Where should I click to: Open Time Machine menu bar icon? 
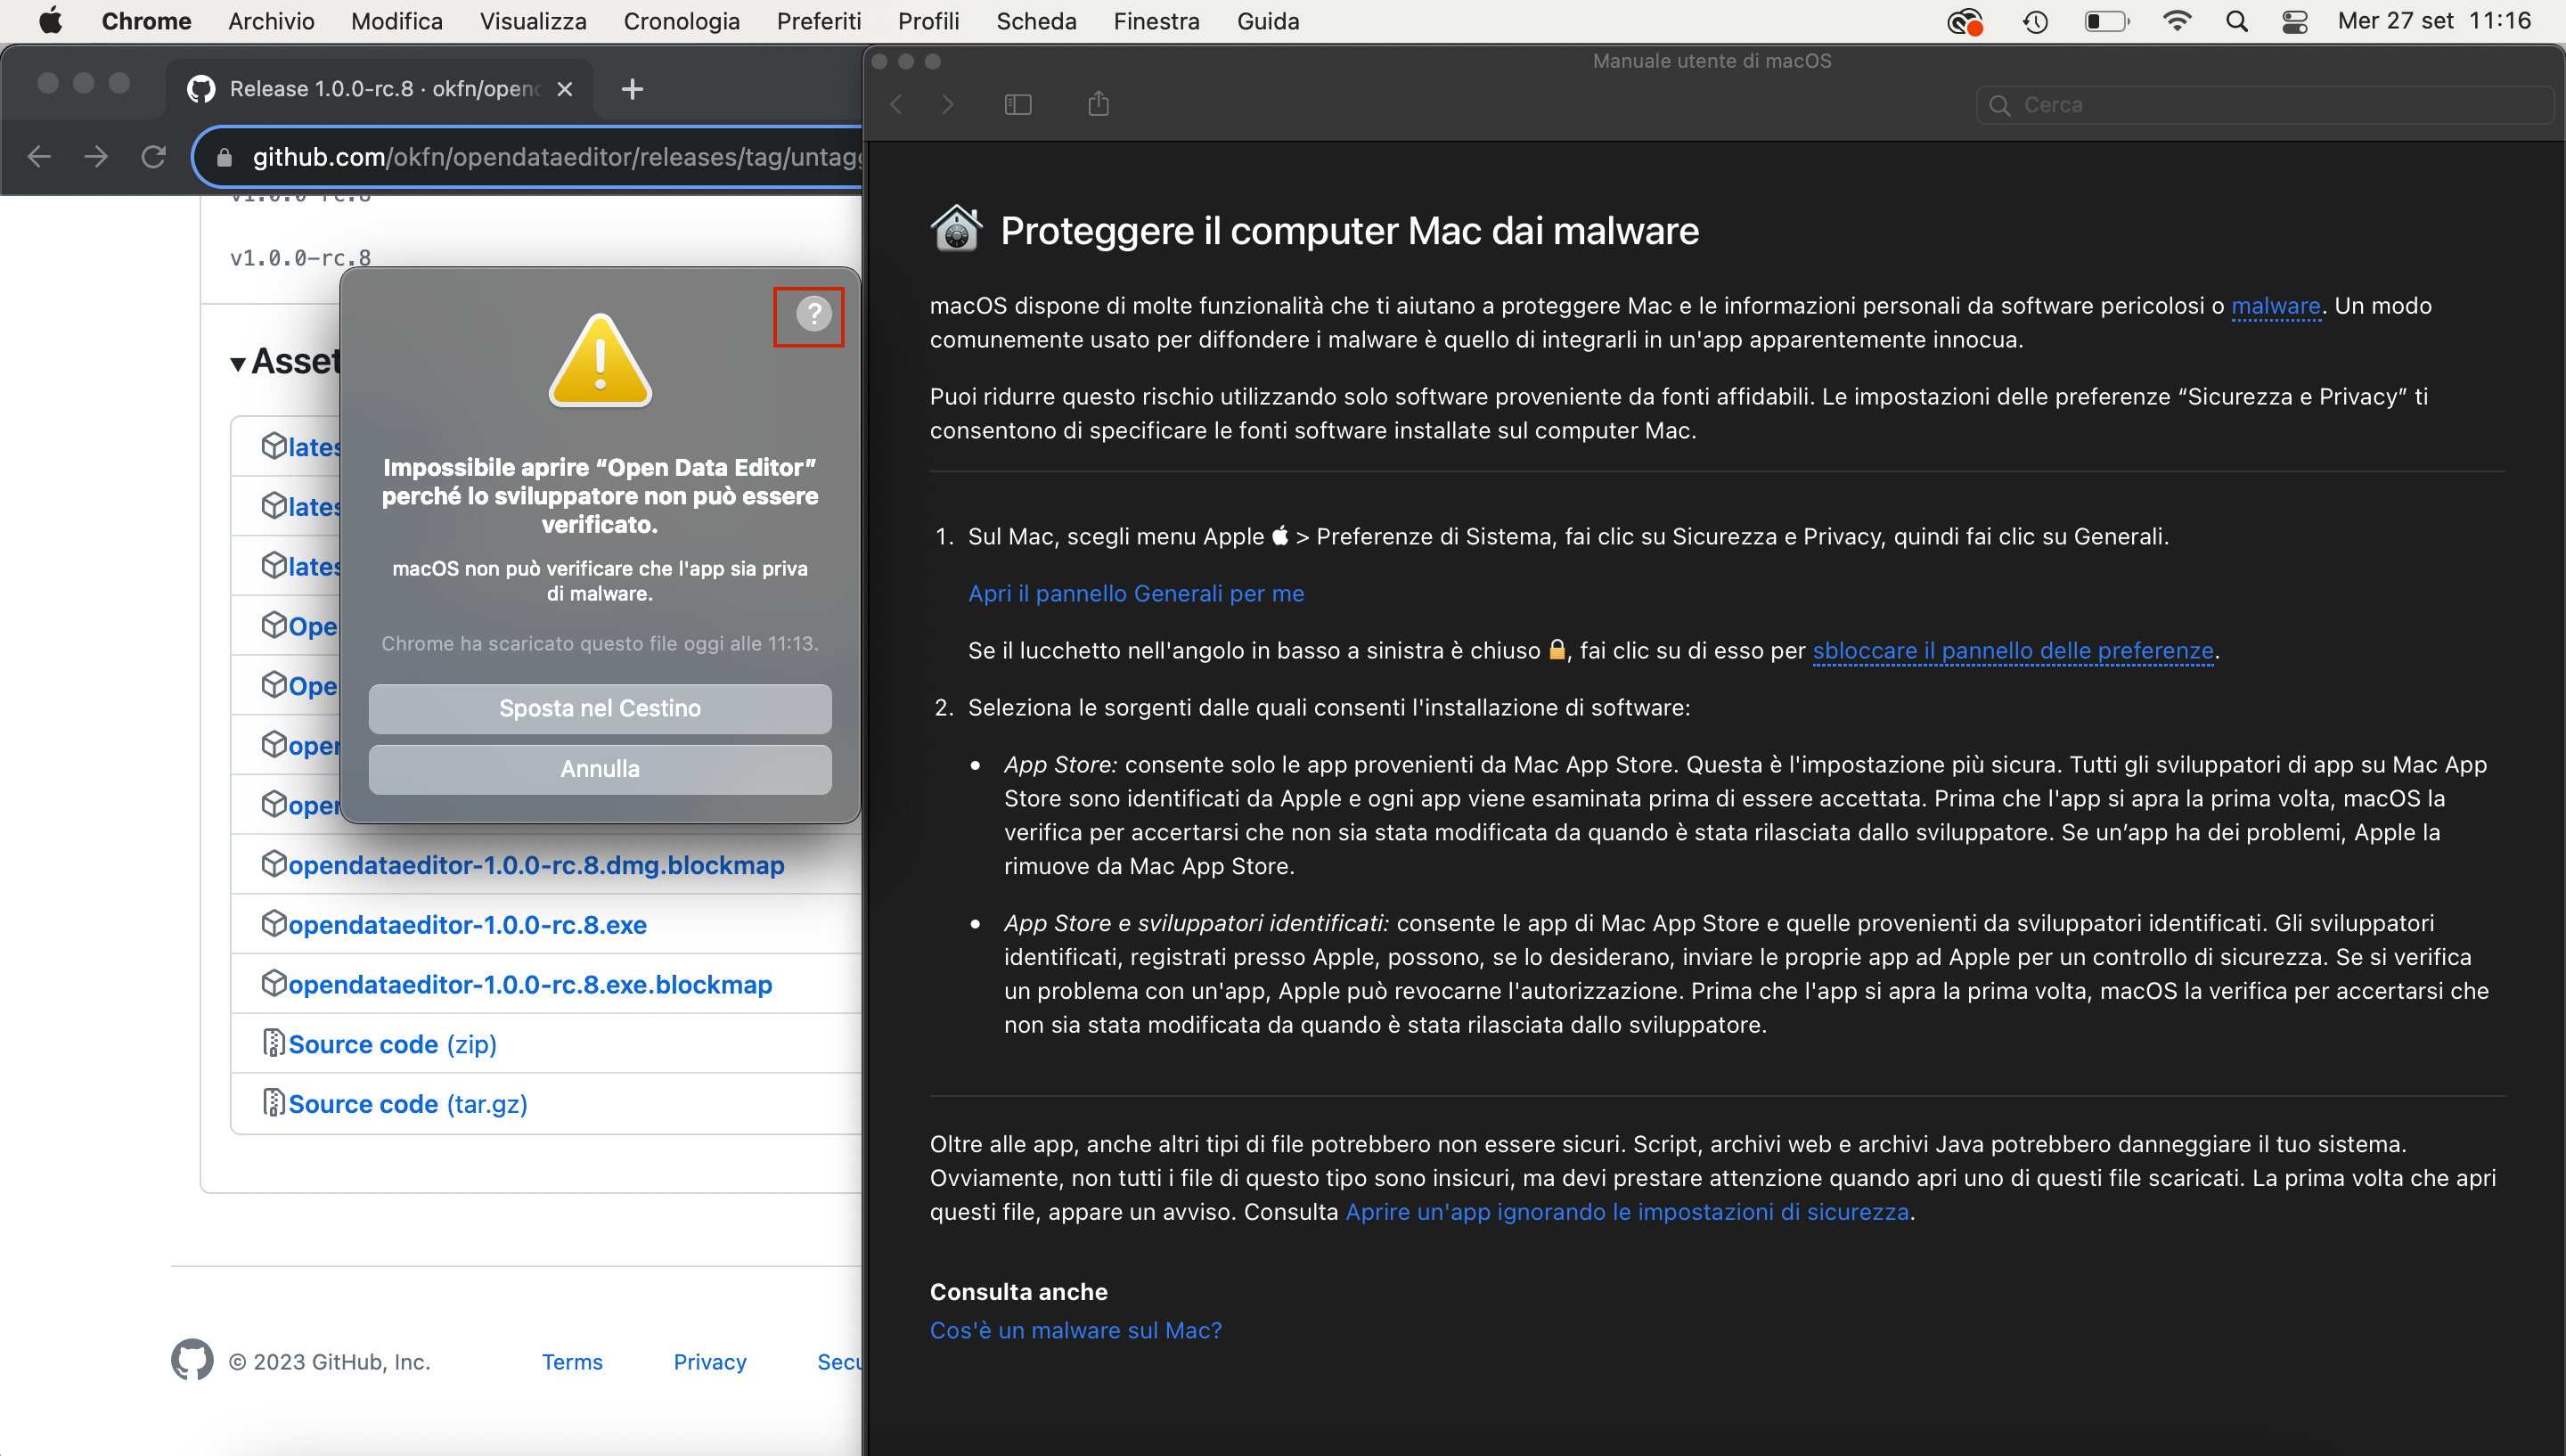tap(2035, 21)
